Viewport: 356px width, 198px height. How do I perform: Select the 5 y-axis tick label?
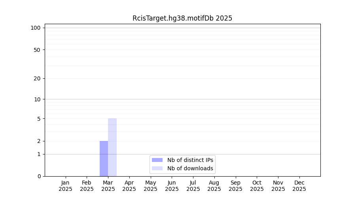39,119
